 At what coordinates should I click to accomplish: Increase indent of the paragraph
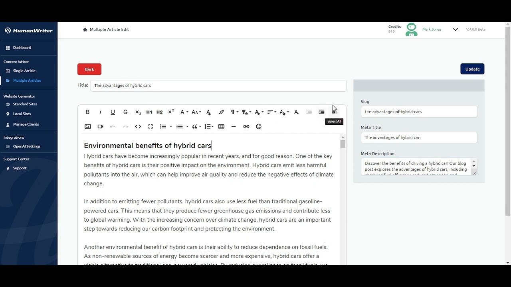[321, 112]
